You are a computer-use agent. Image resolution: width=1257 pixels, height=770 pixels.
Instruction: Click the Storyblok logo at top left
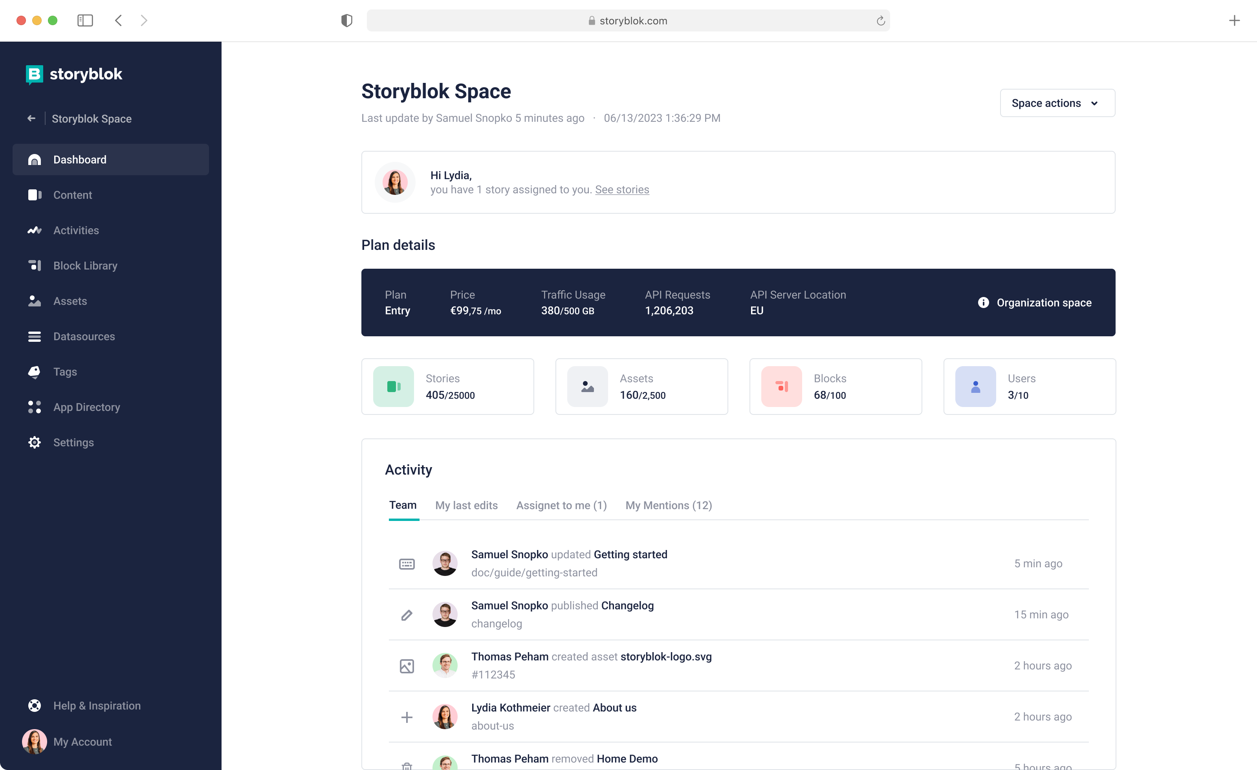74,74
